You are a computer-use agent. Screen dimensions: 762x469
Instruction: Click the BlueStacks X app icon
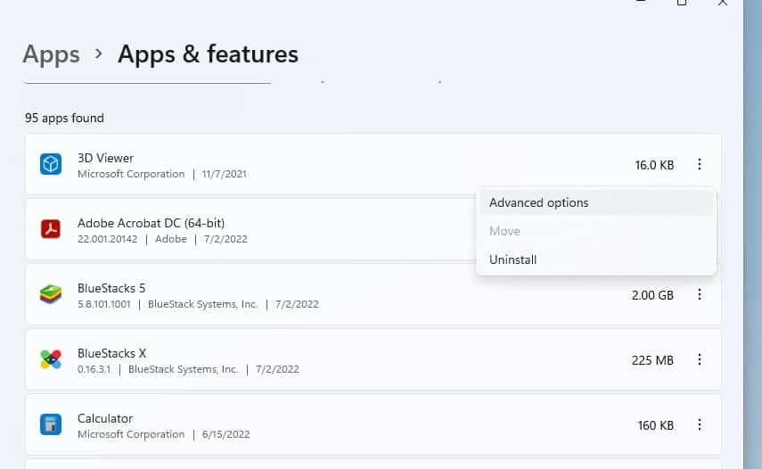tap(50, 360)
